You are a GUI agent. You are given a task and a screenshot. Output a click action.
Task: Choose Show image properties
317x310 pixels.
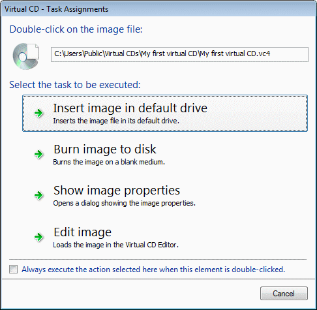coord(165,195)
